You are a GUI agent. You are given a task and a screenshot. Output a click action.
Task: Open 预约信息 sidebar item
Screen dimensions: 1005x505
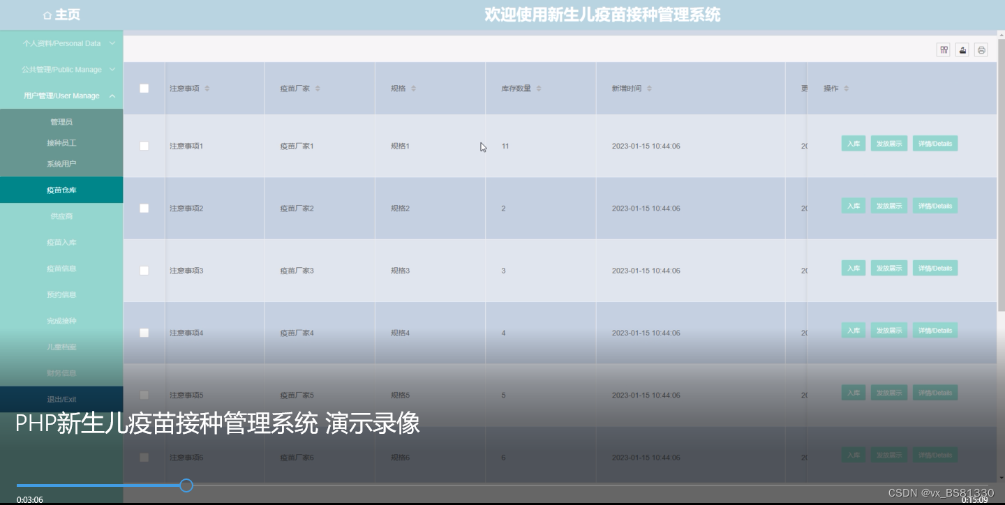61,294
